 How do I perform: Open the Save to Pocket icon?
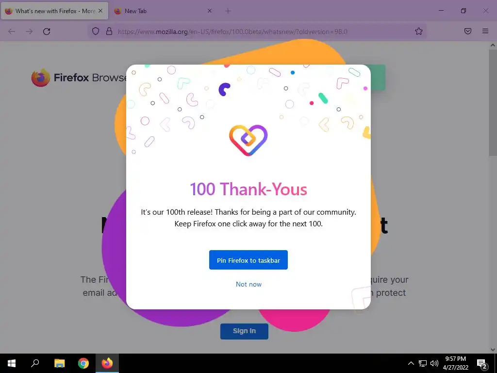[x=467, y=31]
